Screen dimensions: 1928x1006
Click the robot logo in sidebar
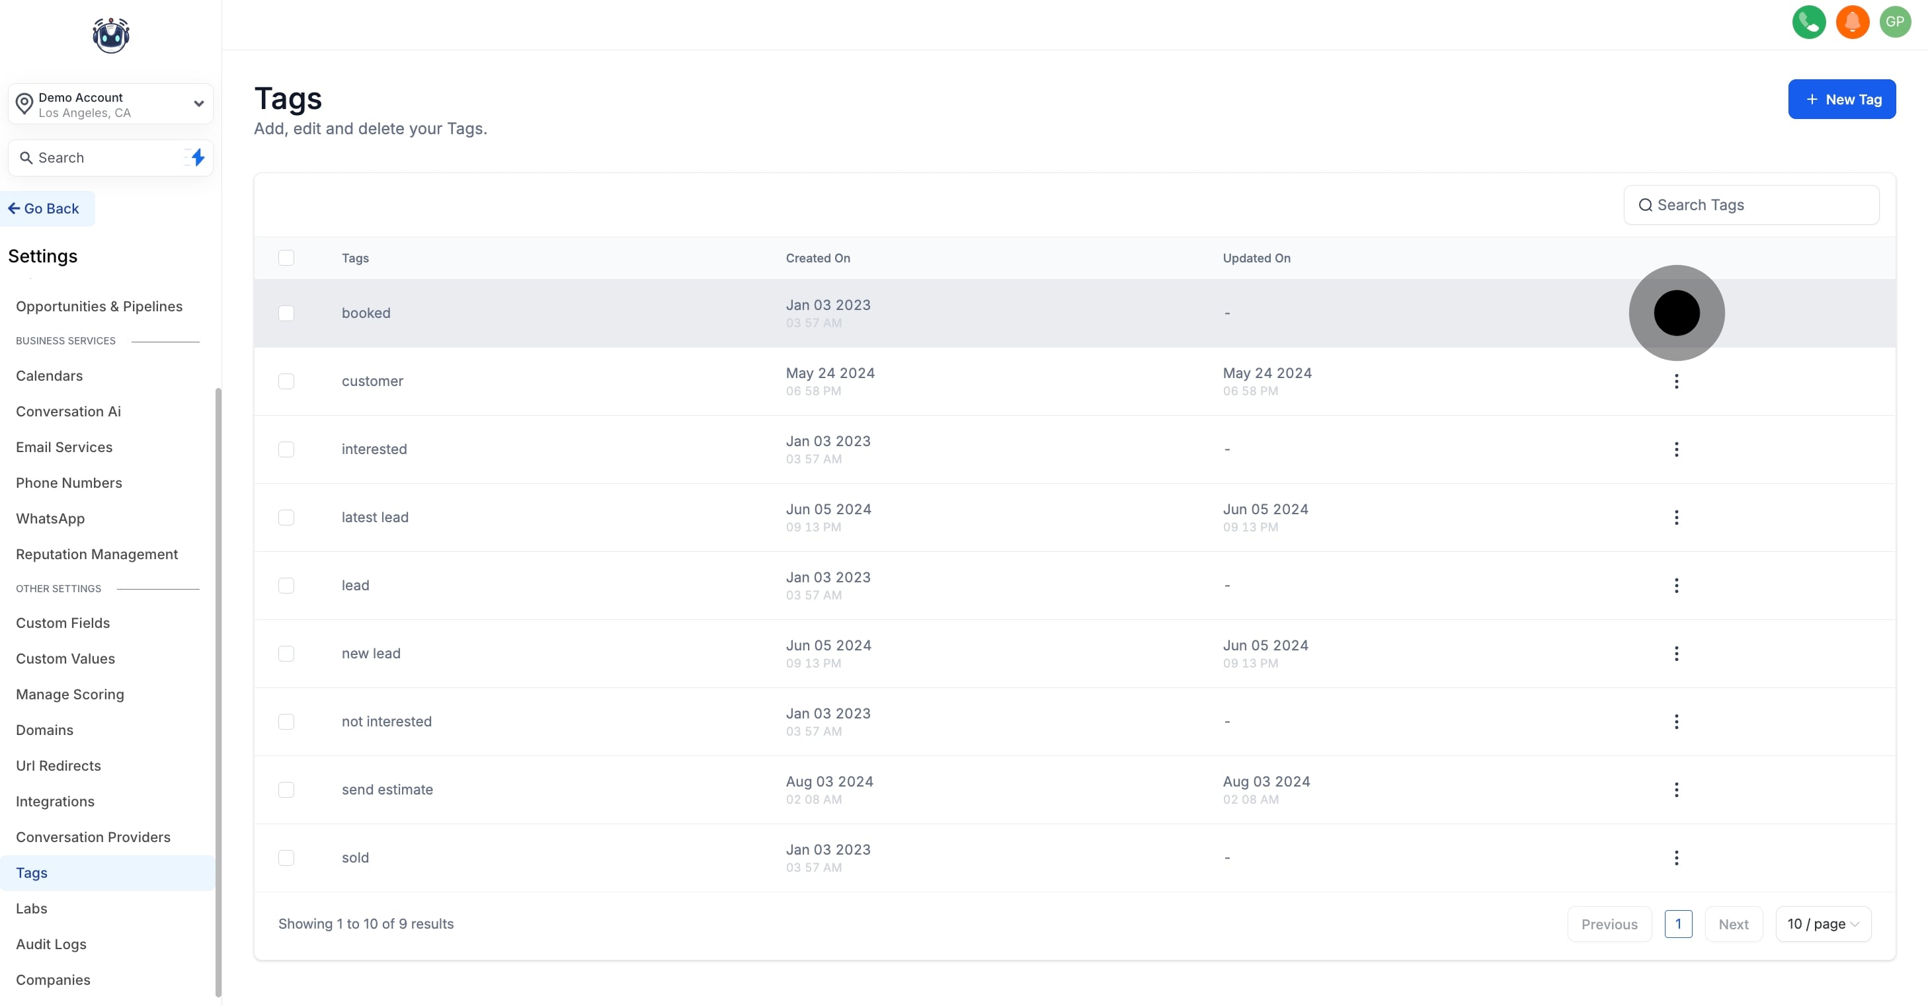click(111, 35)
